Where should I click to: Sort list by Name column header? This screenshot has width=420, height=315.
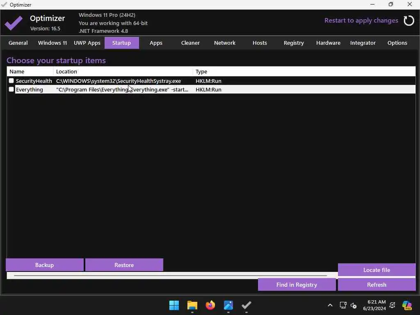30,71
